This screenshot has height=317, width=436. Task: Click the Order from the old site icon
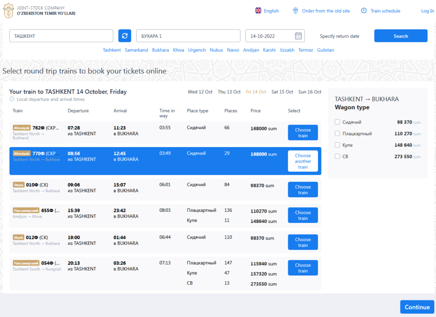point(295,10)
